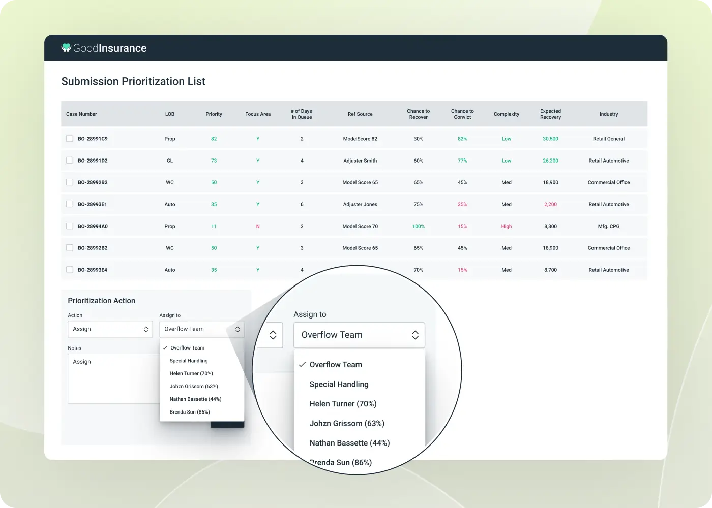Sort by the Priority column header
The width and height of the screenshot is (712, 508).
tap(214, 114)
